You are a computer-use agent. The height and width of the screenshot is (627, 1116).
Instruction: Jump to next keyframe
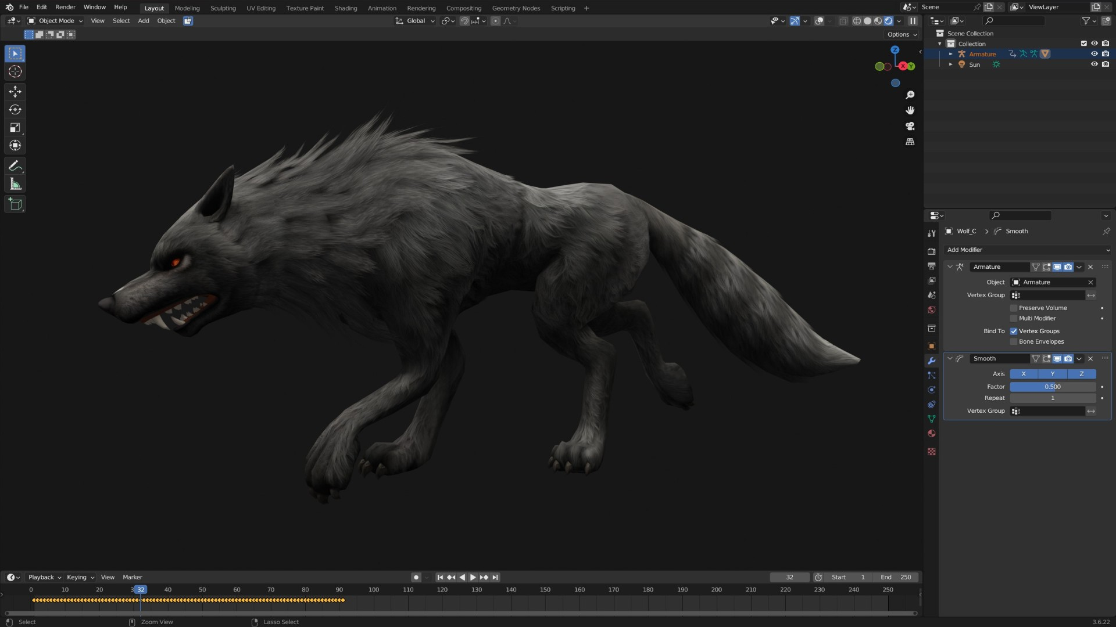click(x=484, y=578)
